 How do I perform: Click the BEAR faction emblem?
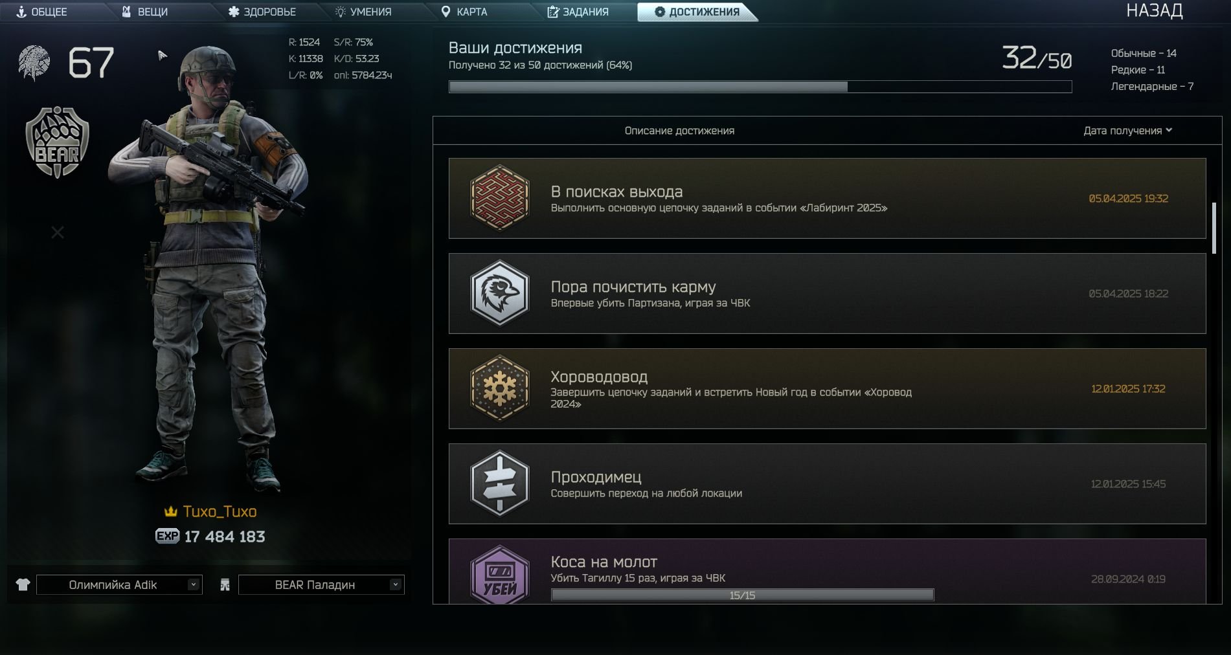(x=57, y=142)
